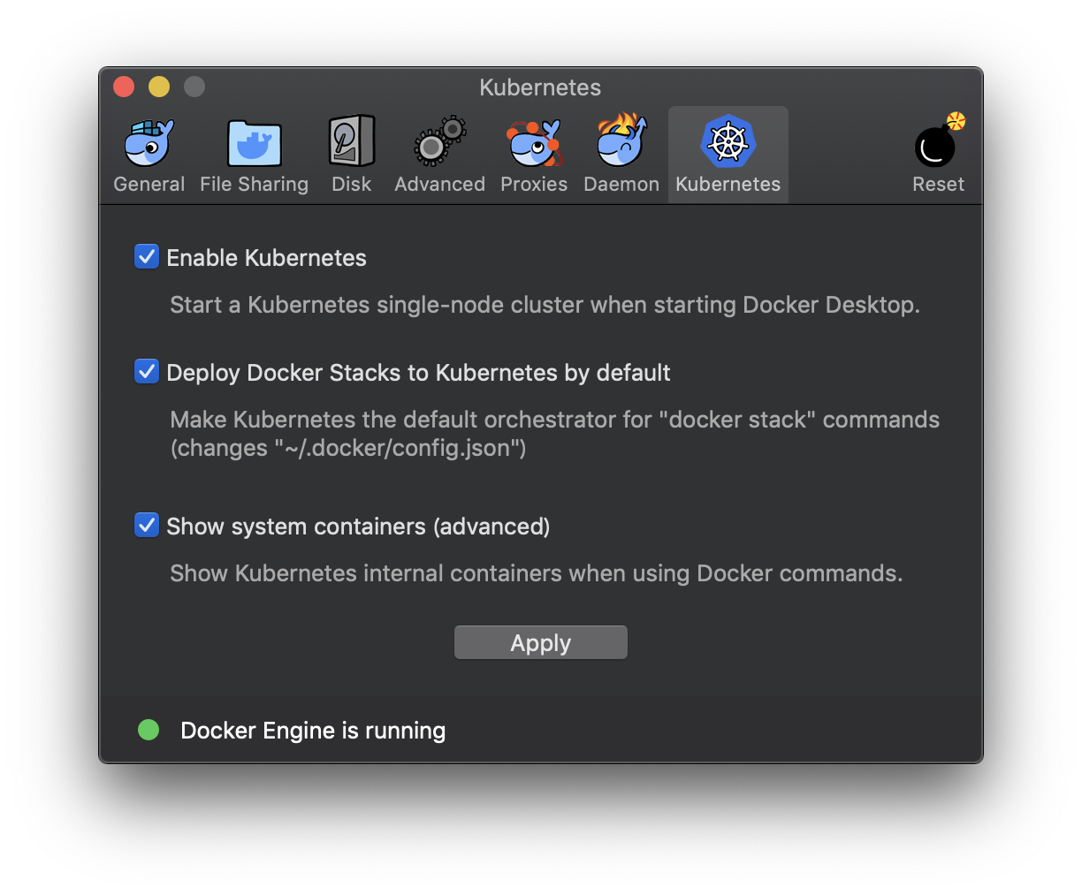Click the Apply button
1082x894 pixels.
541,642
